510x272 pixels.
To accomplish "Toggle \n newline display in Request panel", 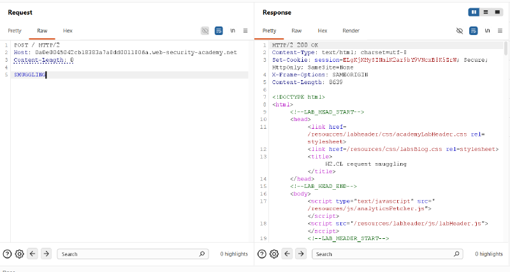I will pyautogui.click(x=233, y=31).
